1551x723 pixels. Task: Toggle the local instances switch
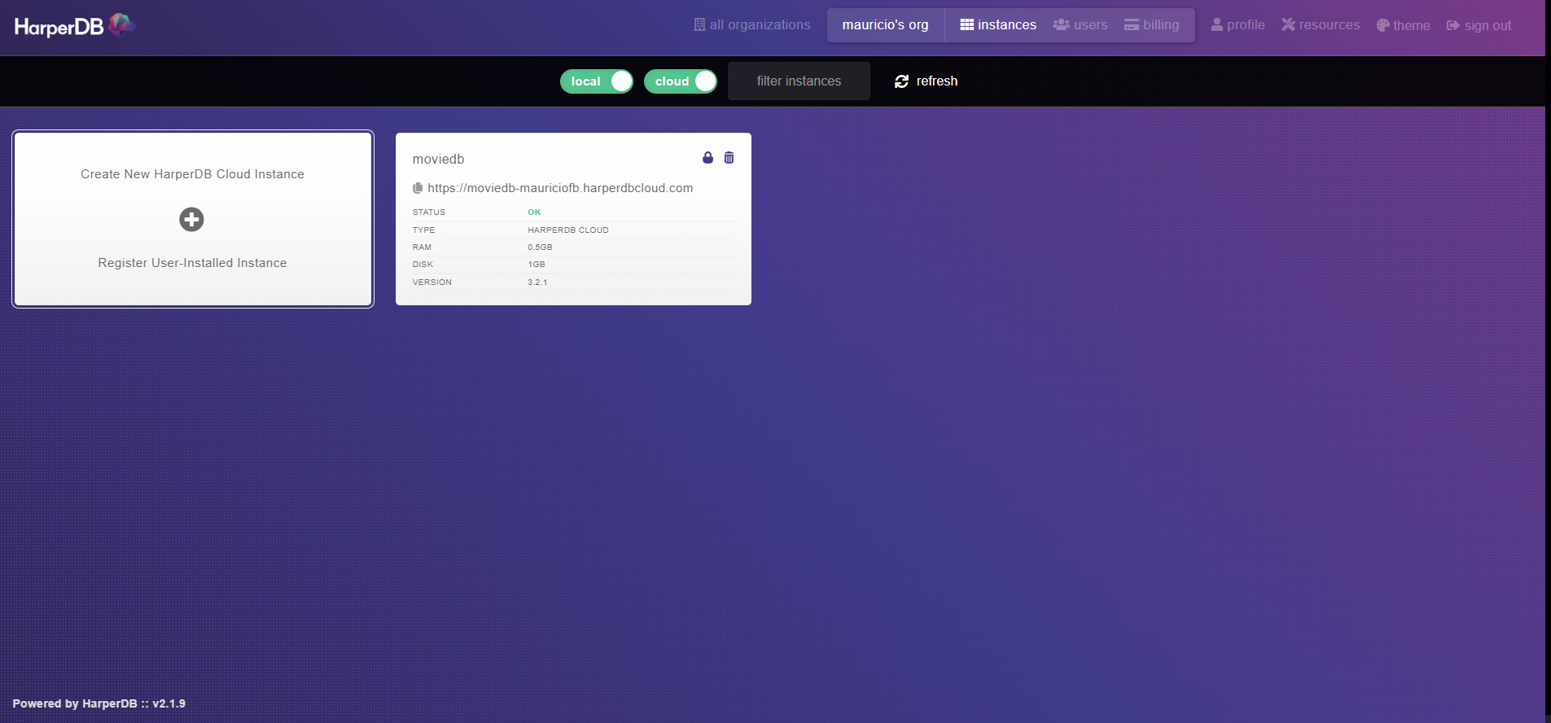(597, 81)
